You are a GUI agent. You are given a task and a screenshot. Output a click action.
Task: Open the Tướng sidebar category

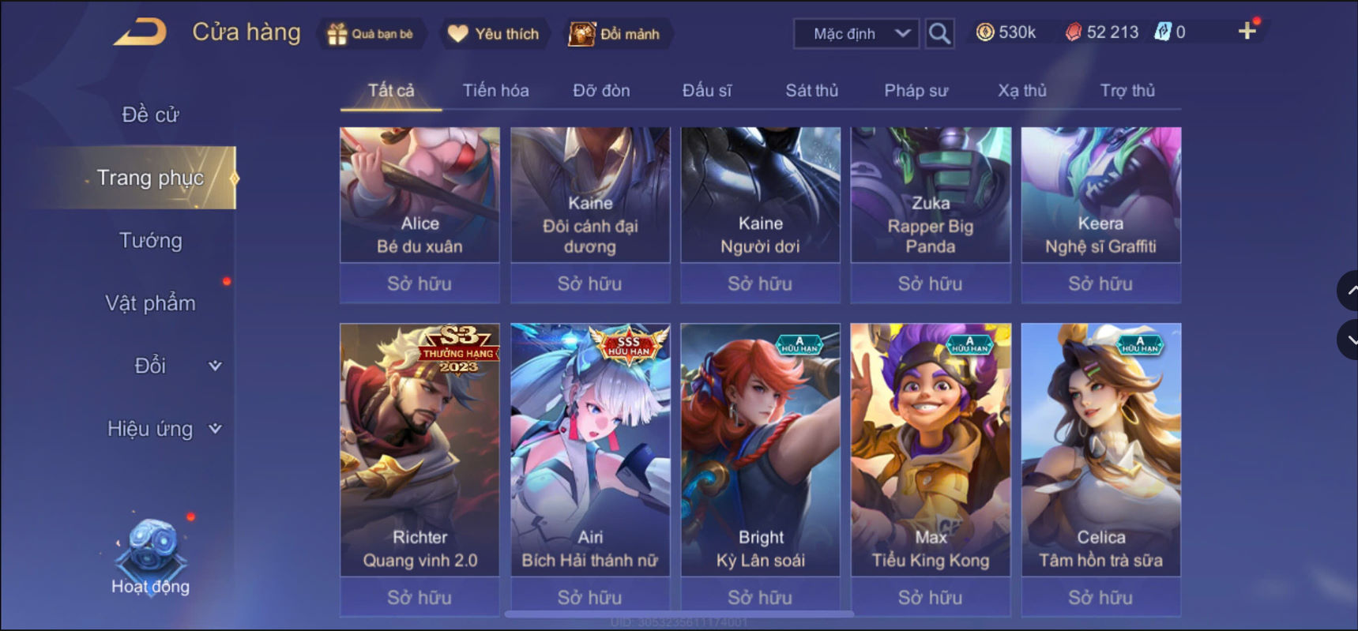pos(150,240)
